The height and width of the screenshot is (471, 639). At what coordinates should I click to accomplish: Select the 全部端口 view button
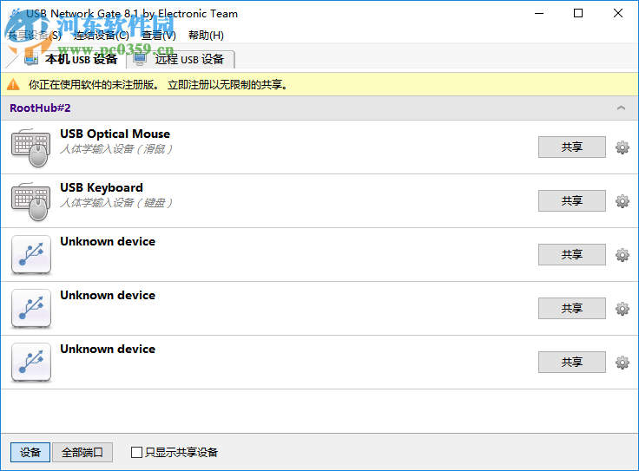[x=82, y=452]
